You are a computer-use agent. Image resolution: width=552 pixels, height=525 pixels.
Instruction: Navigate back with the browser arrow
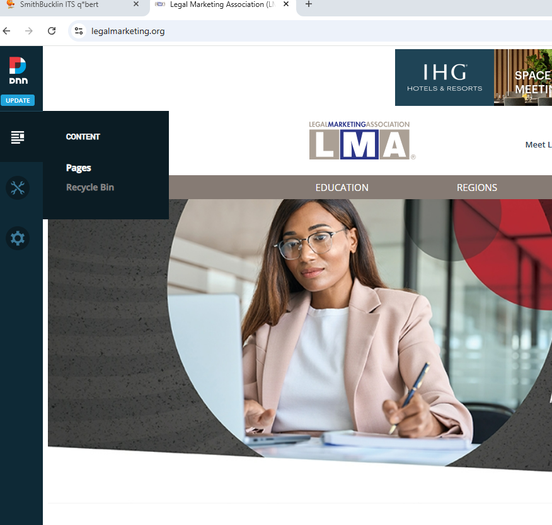pos(6,30)
